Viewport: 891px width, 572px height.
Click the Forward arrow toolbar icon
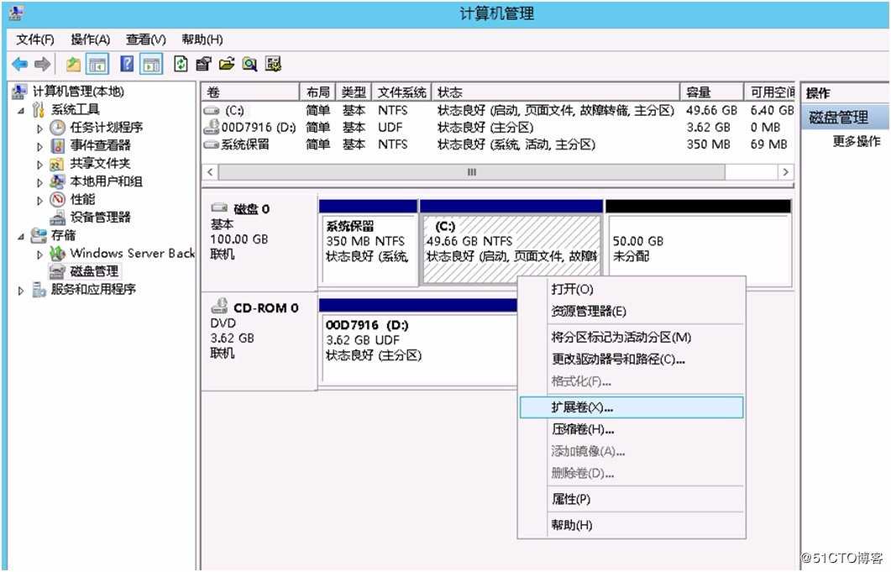43,64
